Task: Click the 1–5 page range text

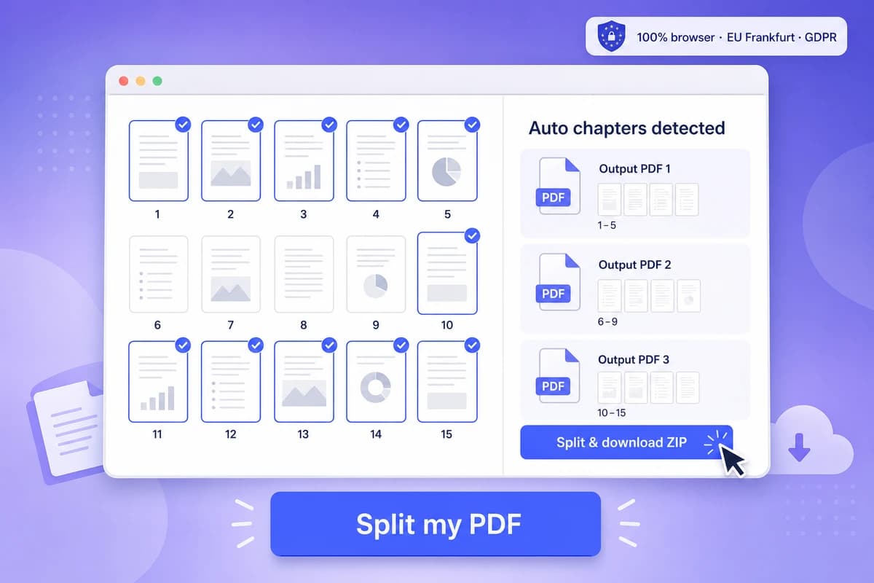Action: [x=607, y=225]
